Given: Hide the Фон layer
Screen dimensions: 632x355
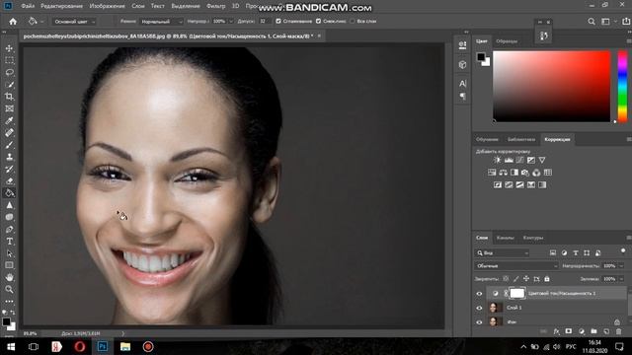Looking at the screenshot, I should point(479,322).
